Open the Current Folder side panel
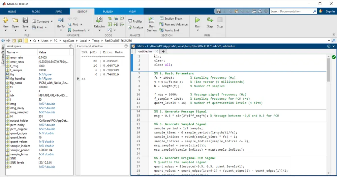 (3, 55)
